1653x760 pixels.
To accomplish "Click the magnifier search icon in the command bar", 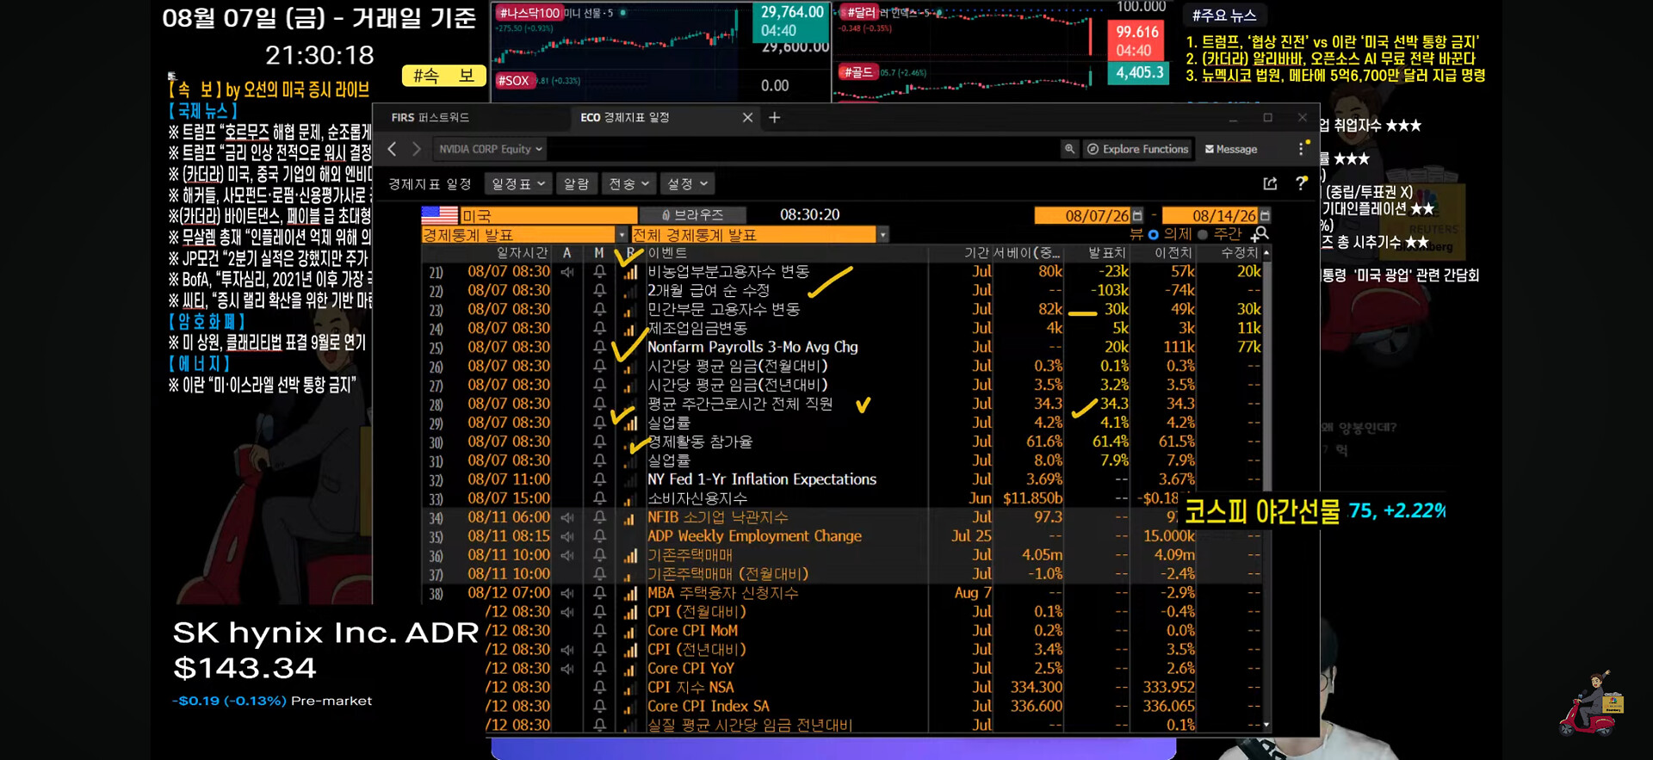I will (1069, 149).
